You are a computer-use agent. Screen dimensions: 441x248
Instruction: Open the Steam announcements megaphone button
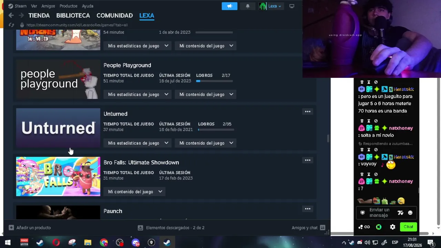[x=229, y=6]
